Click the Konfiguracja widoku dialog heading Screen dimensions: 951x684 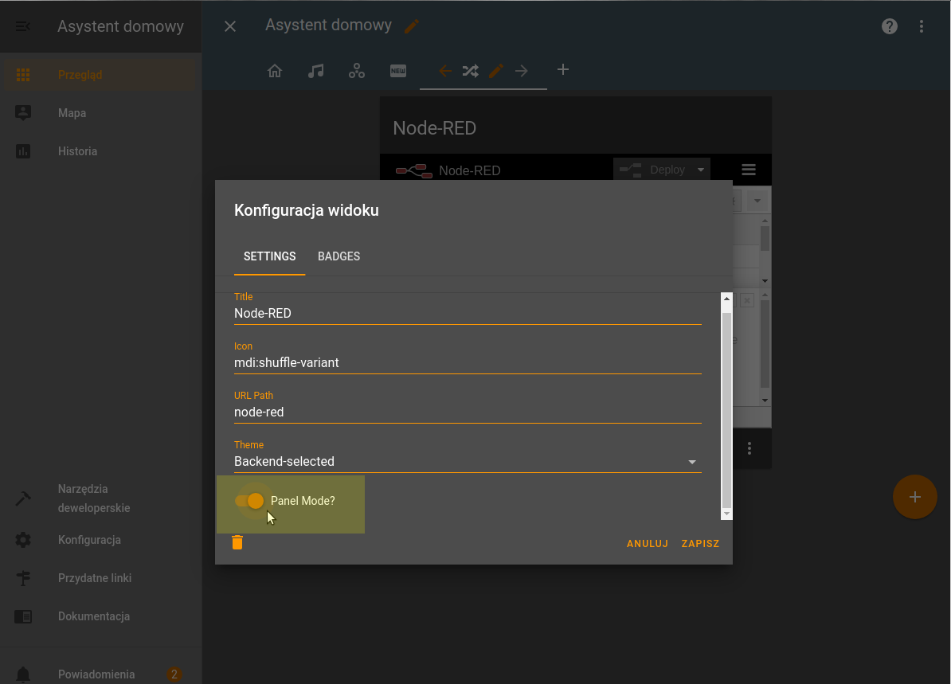coord(307,210)
